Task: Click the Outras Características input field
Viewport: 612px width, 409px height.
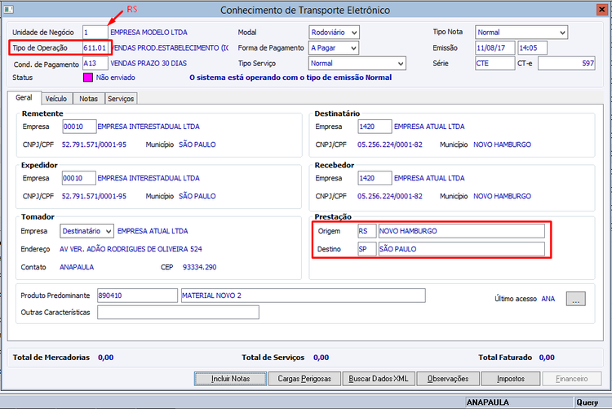Action: [x=178, y=312]
